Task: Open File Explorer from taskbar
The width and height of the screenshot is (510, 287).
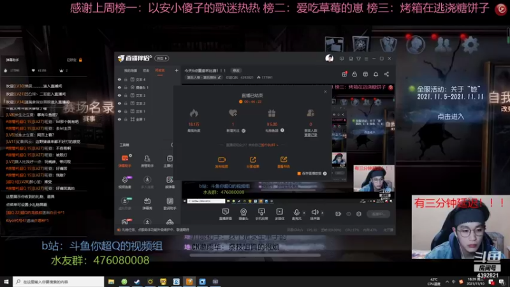Action: coord(111,281)
